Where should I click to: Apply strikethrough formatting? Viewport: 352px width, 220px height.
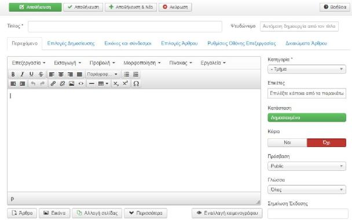tap(41, 74)
